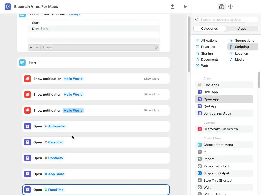Show More on second notification action
The height and width of the screenshot is (195, 261).
pyautogui.click(x=152, y=94)
